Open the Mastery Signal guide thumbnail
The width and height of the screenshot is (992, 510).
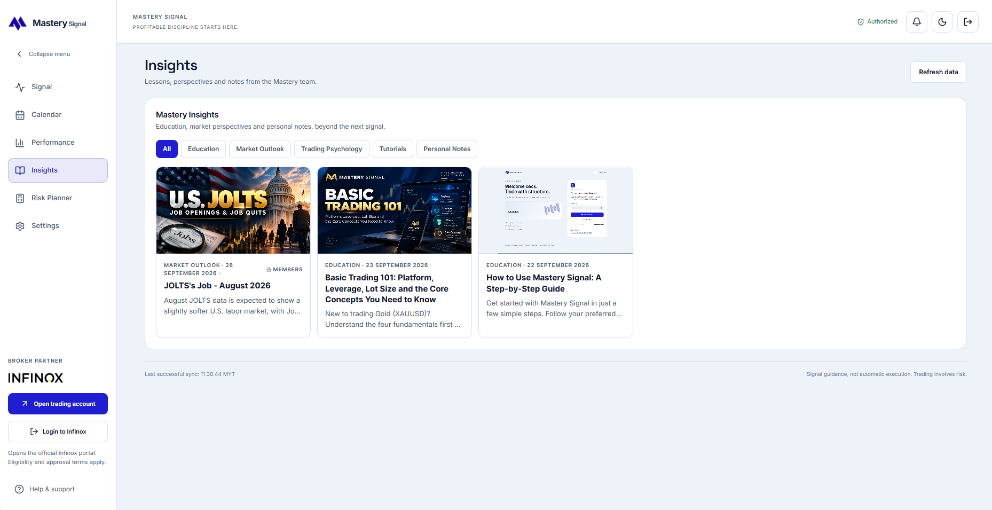556,210
